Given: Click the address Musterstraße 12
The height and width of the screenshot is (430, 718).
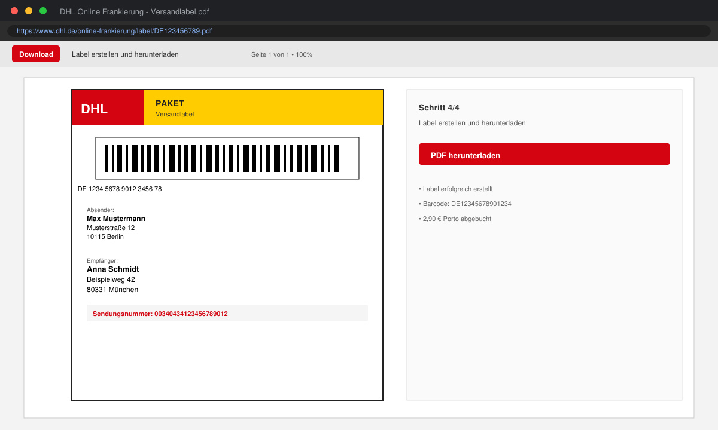Looking at the screenshot, I should click(111, 228).
